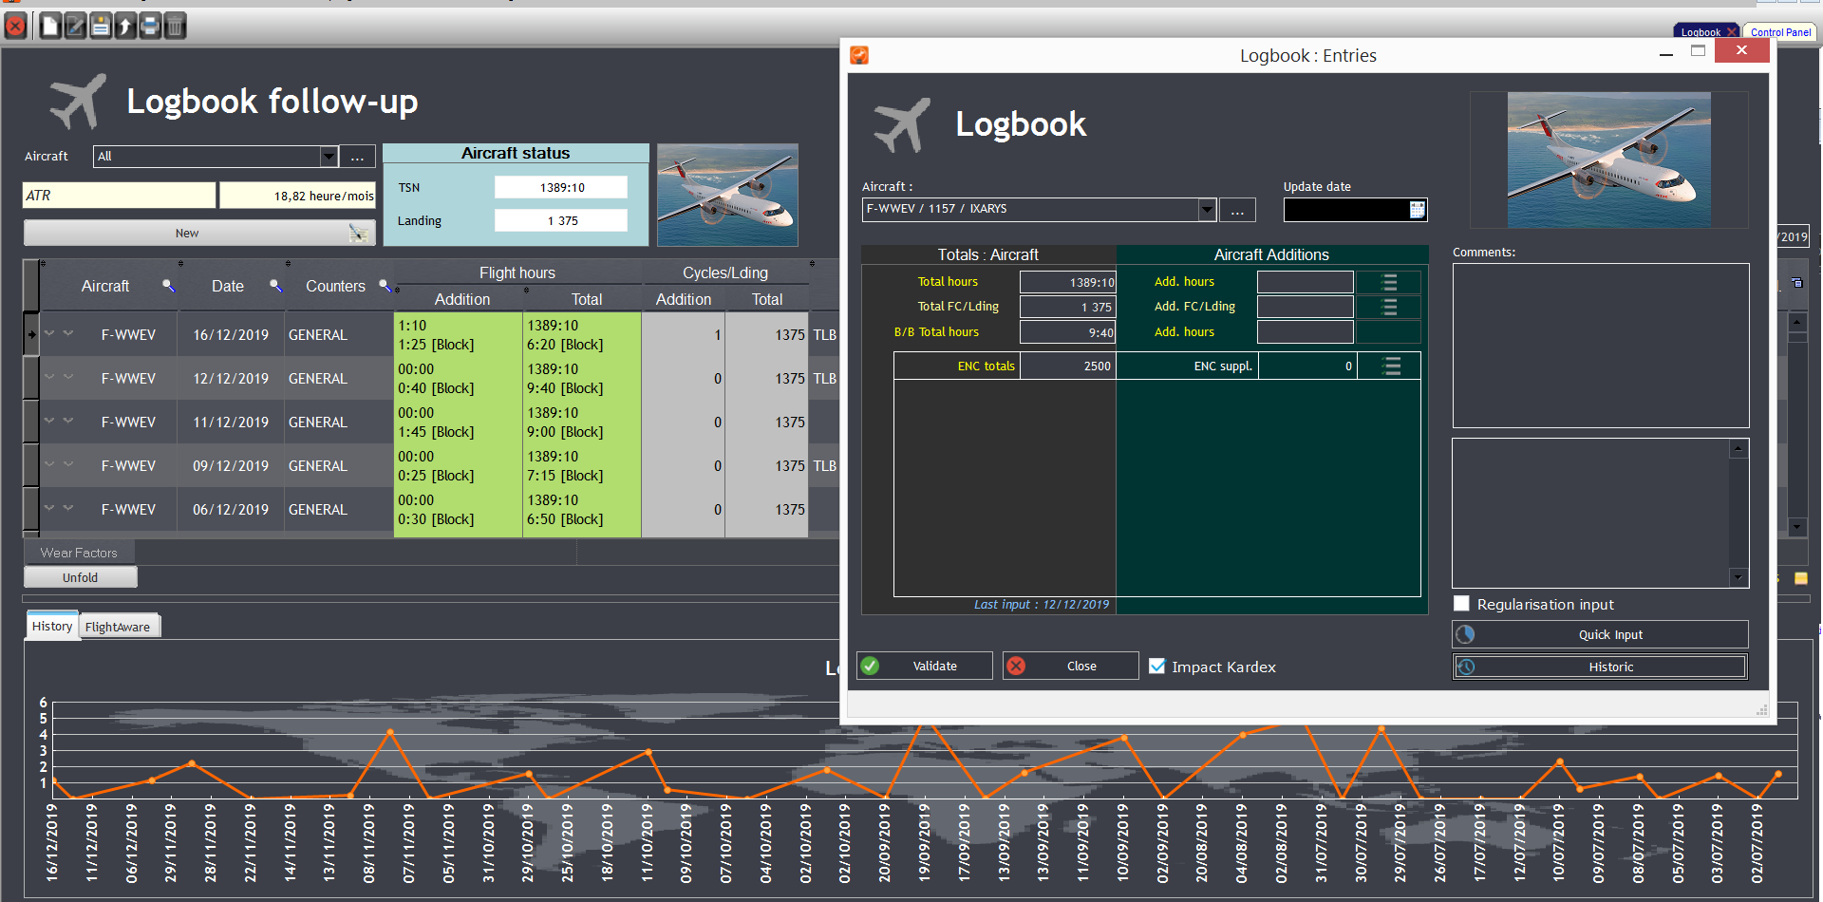Uncheck the Impact Kardex checkbox

(1157, 666)
